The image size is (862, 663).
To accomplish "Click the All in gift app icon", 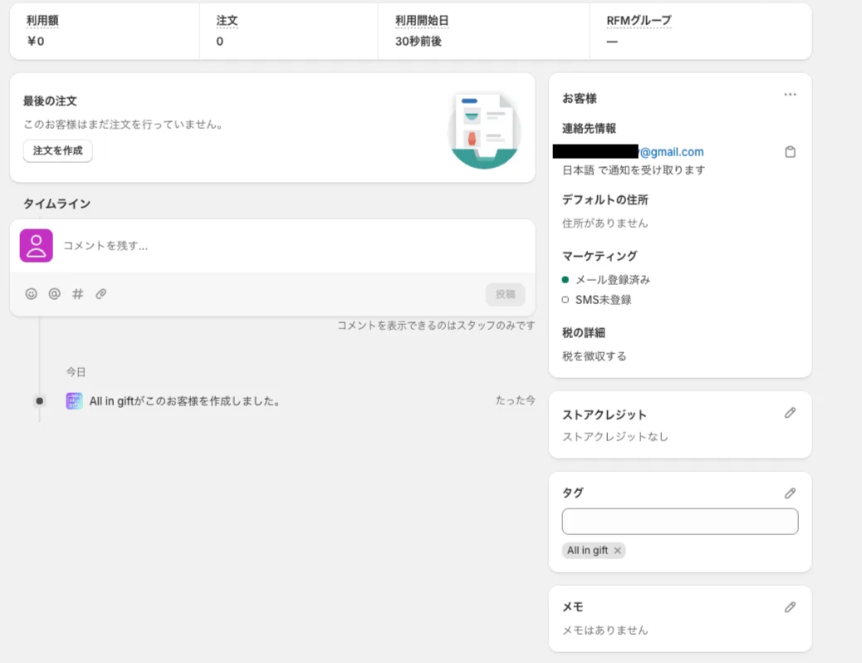I will click(x=74, y=400).
